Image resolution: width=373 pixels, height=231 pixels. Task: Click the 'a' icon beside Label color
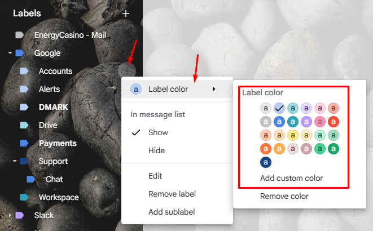coord(136,89)
